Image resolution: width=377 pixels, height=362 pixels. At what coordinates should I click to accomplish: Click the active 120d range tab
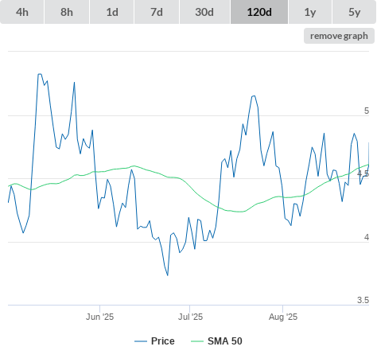pos(259,12)
